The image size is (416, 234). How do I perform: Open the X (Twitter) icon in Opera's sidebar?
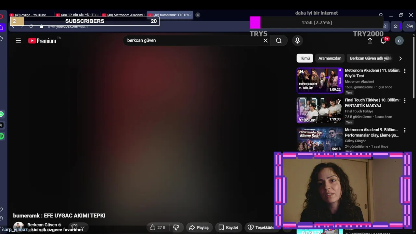tap(2, 125)
